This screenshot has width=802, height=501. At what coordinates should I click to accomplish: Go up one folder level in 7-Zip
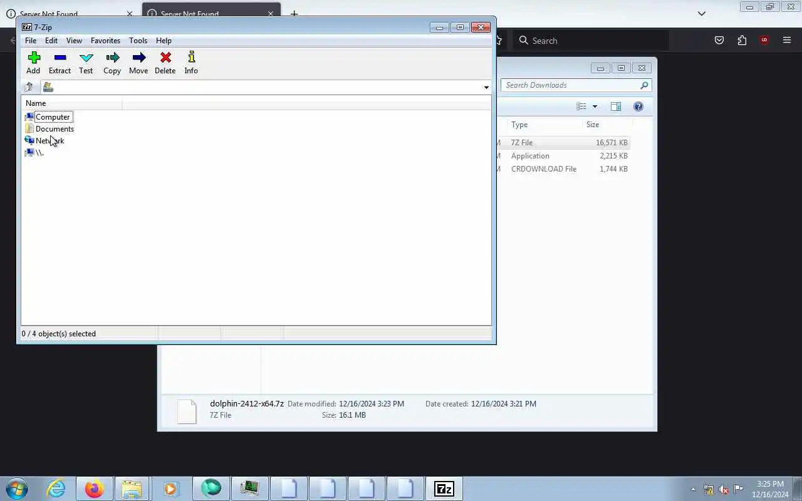coord(28,87)
